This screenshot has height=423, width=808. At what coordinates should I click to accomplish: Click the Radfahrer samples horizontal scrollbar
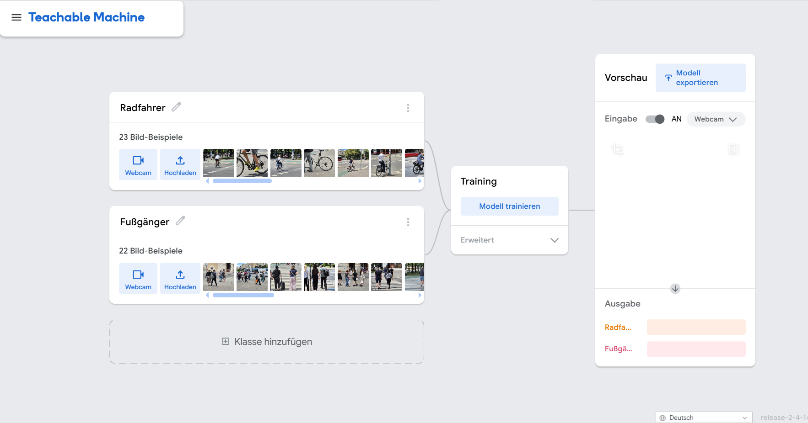(x=242, y=181)
